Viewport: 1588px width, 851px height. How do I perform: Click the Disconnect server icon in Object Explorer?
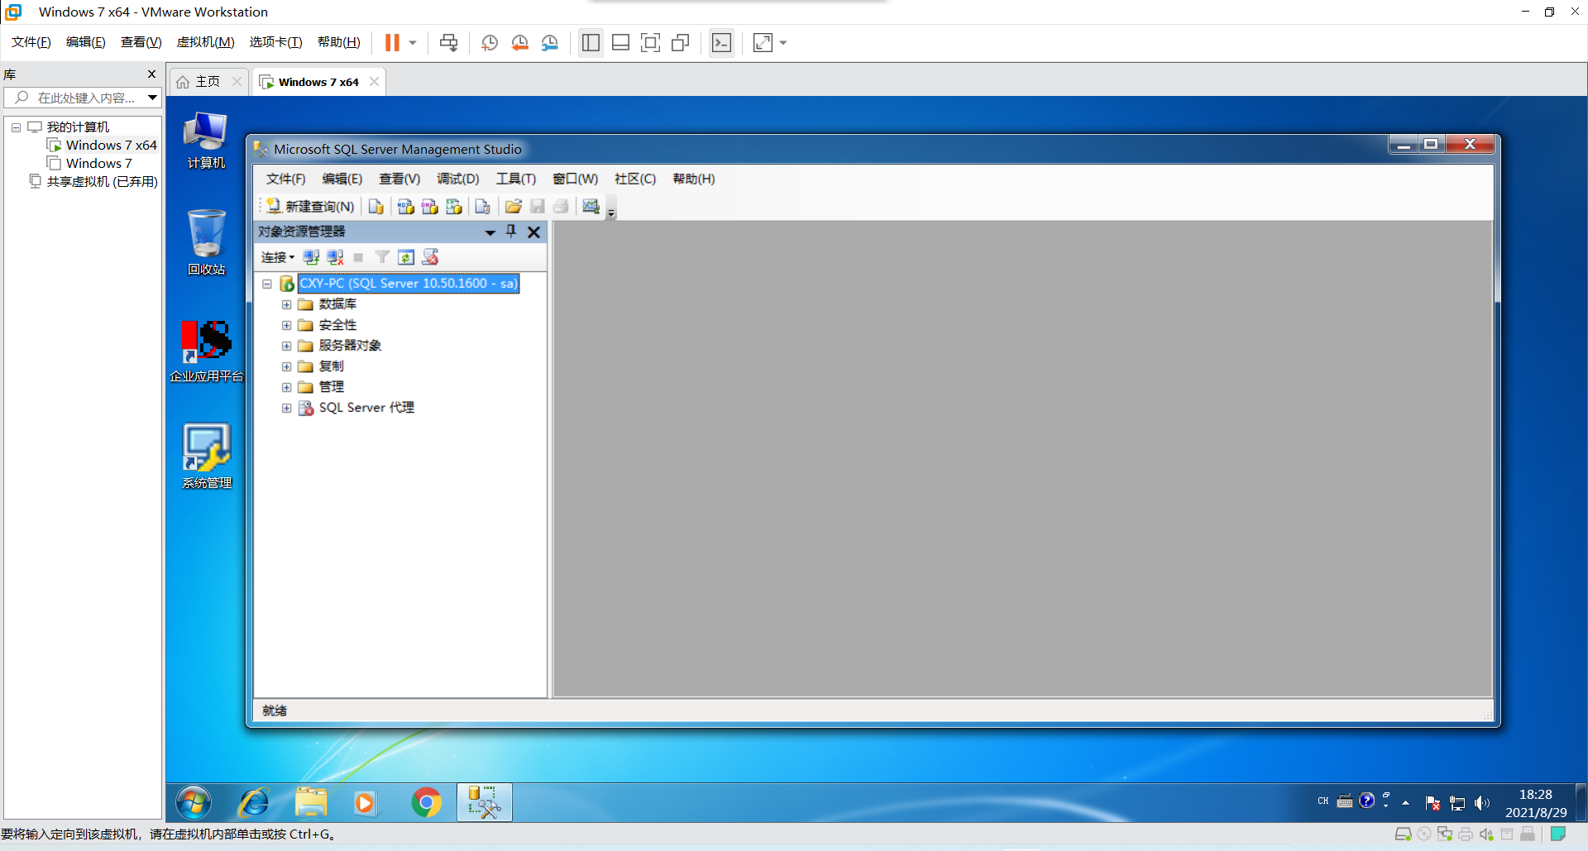pos(335,257)
